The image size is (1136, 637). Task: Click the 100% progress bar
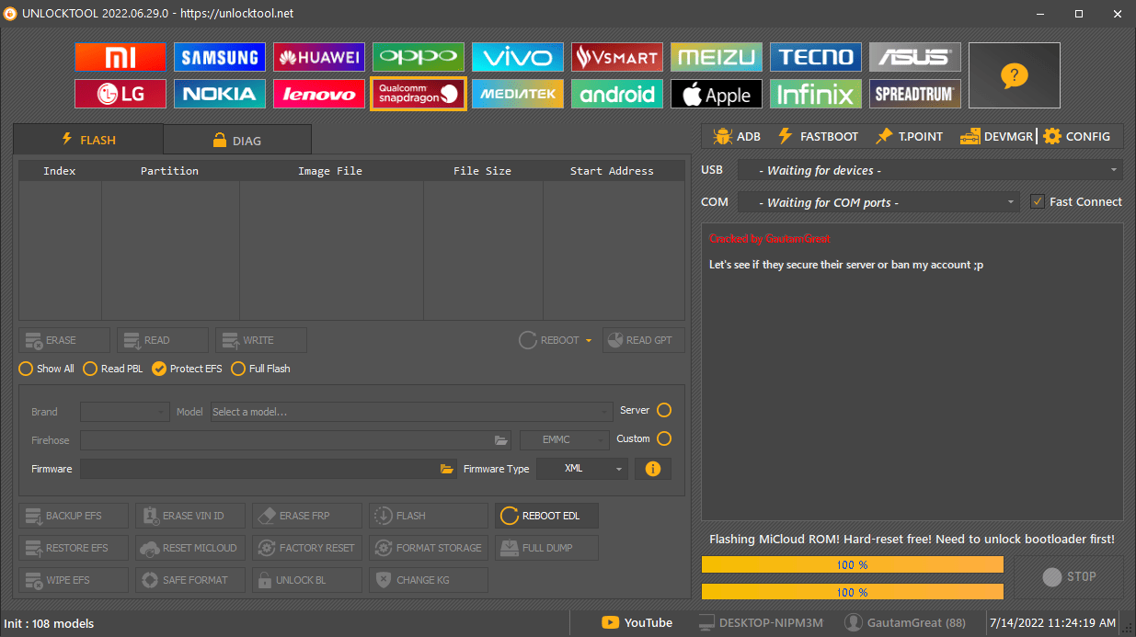click(853, 563)
